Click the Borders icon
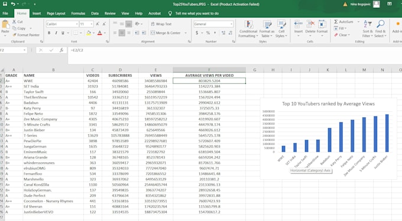 coord(76,32)
